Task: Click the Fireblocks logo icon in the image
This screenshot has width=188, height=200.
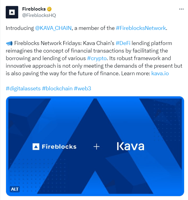Action: [x=36, y=147]
